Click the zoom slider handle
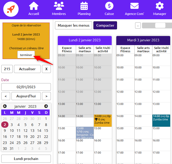 point(160,25)
